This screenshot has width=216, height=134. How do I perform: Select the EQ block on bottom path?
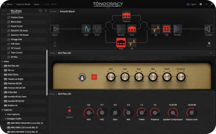132,43
